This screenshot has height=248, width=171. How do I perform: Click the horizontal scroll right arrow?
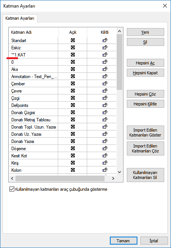tap(113, 178)
